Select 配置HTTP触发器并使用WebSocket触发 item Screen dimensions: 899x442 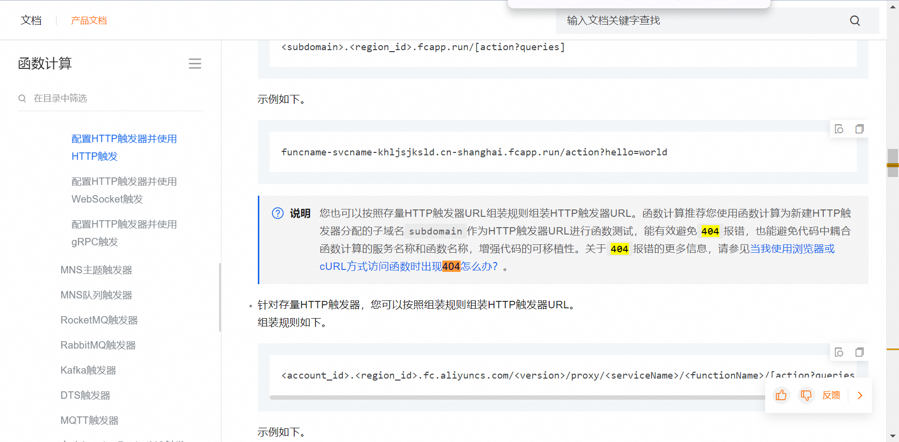[x=124, y=190]
